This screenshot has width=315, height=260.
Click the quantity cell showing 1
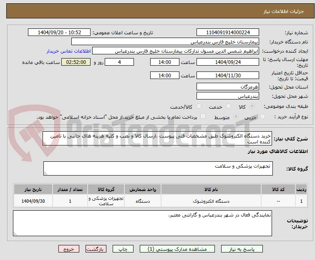(70, 201)
